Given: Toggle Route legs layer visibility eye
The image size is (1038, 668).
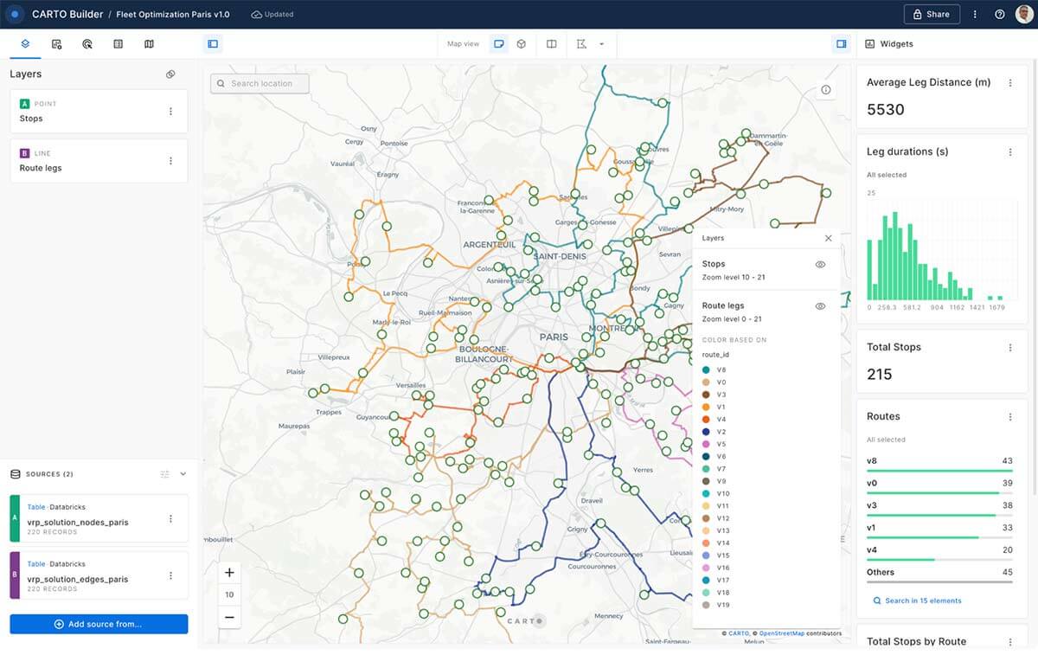Looking at the screenshot, I should [820, 306].
